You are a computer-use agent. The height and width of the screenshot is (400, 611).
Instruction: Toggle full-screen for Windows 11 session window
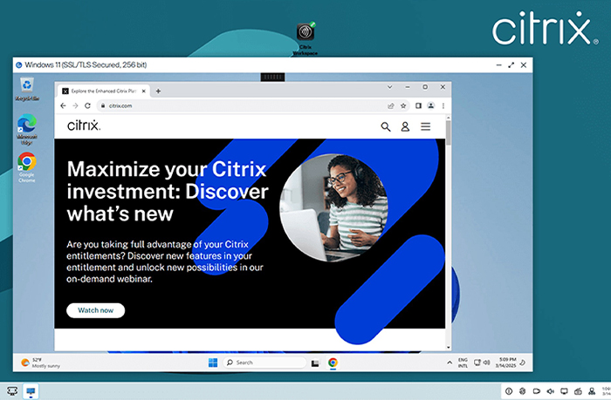pyautogui.click(x=511, y=65)
